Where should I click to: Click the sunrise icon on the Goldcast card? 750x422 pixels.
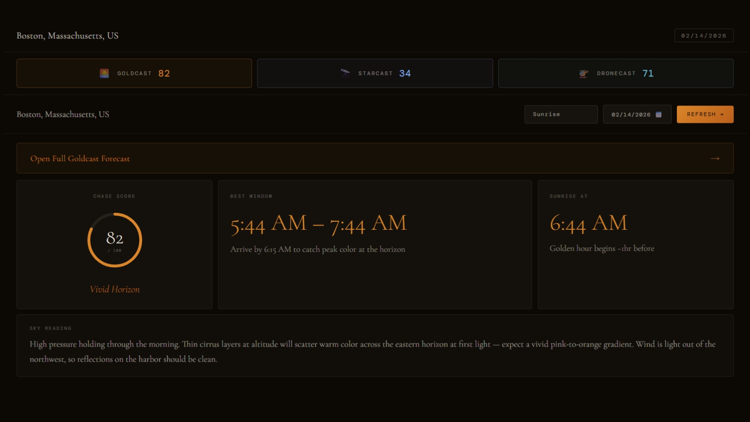click(x=104, y=73)
